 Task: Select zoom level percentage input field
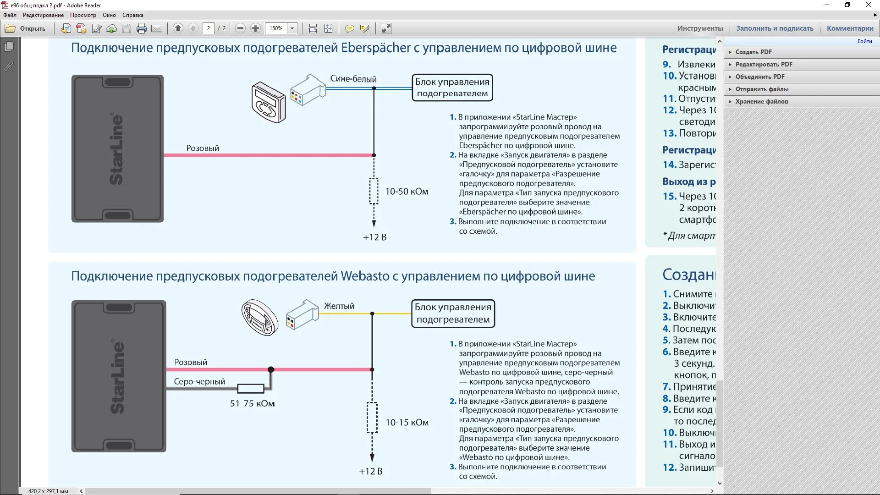[x=275, y=28]
